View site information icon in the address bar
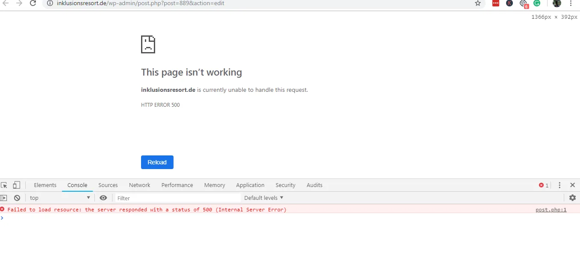This screenshot has height=266, width=580. click(x=50, y=3)
